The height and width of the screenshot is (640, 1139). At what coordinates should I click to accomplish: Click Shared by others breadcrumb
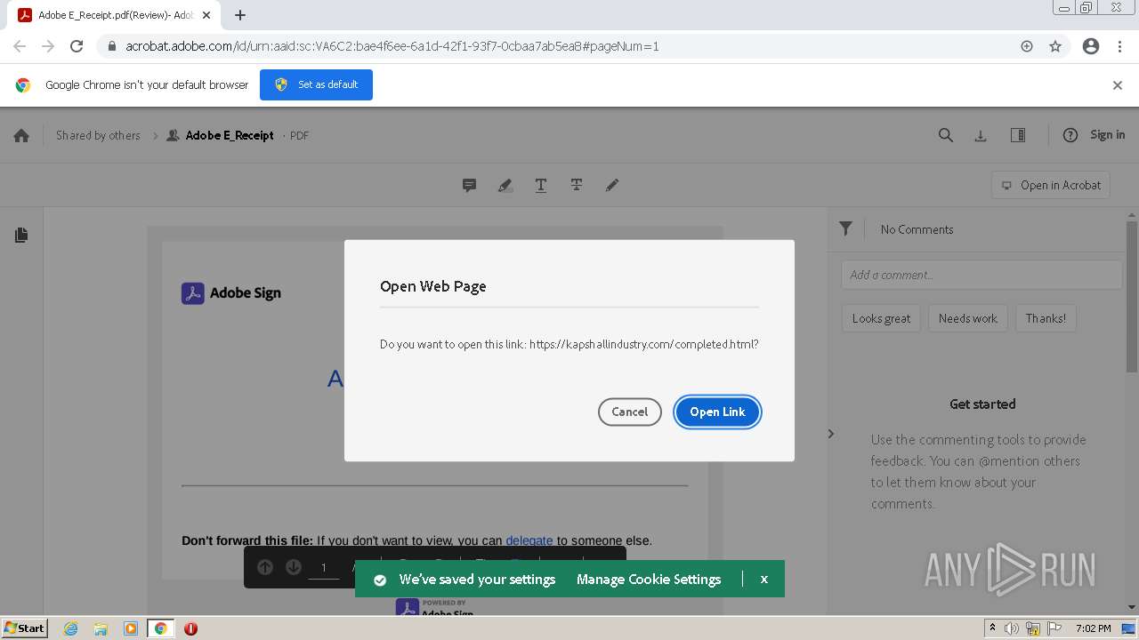[98, 135]
